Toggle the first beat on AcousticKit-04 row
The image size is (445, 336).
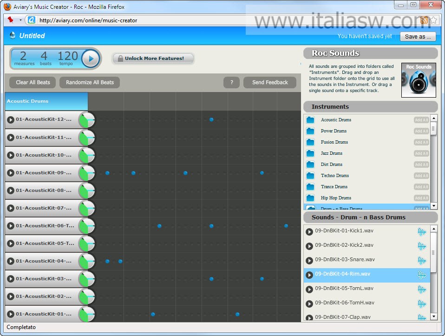pos(107,261)
